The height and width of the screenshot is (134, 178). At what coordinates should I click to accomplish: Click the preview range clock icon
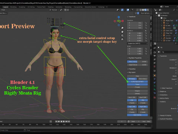[x=129, y=121]
